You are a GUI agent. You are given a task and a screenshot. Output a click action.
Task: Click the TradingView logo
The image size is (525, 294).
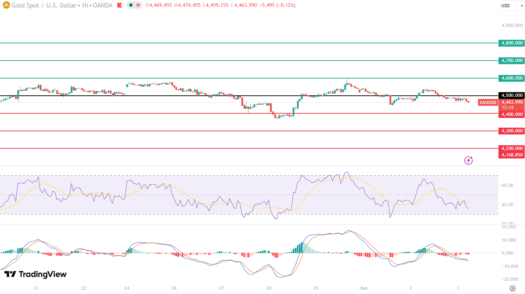(36, 274)
